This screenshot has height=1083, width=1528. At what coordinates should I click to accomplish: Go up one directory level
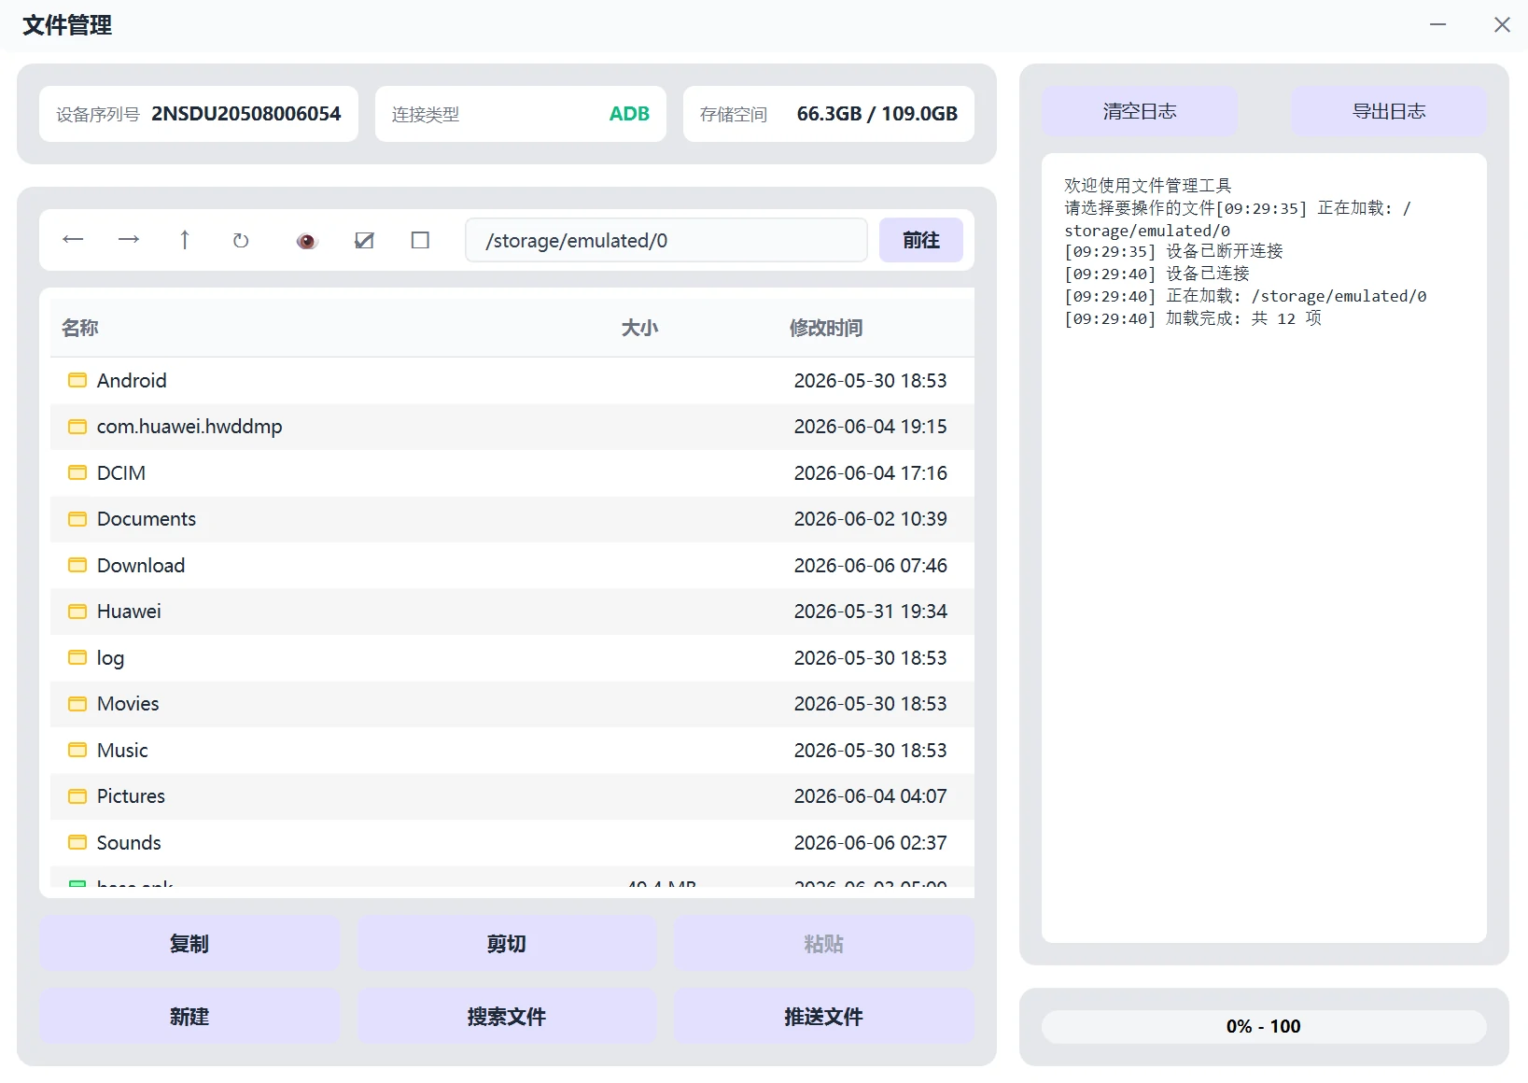tap(185, 240)
